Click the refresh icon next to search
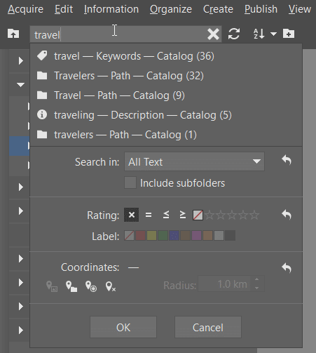316x353 pixels. coord(234,34)
